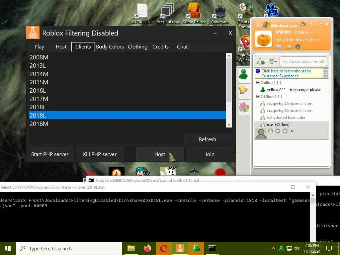Click the client list scroll down arrow
This screenshot has width=340, height=255.
[x=229, y=125]
